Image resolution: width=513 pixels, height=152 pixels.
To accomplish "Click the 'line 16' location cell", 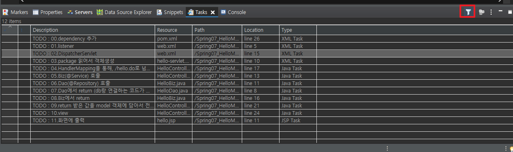I will 260,98.
